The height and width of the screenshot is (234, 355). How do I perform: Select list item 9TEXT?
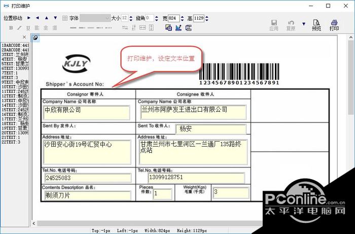[x=15, y=82]
